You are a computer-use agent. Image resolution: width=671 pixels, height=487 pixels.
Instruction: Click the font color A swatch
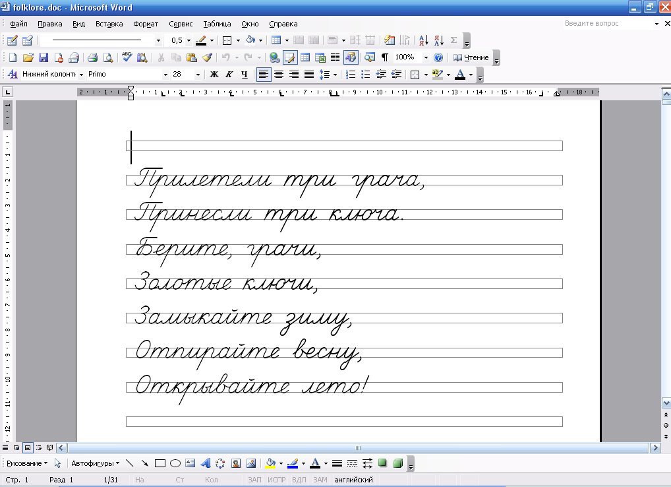coord(460,75)
